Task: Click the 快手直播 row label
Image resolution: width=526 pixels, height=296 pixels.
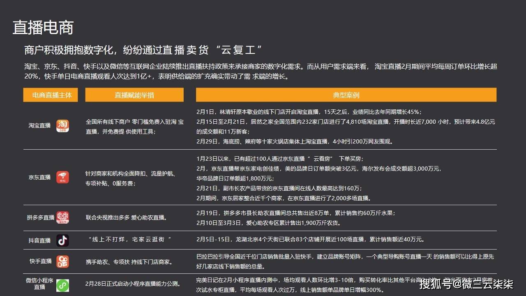Action: point(40,261)
